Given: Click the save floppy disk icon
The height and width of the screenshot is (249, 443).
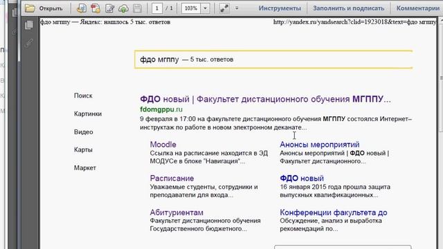Looking at the screenshot, I should (x=137, y=8).
